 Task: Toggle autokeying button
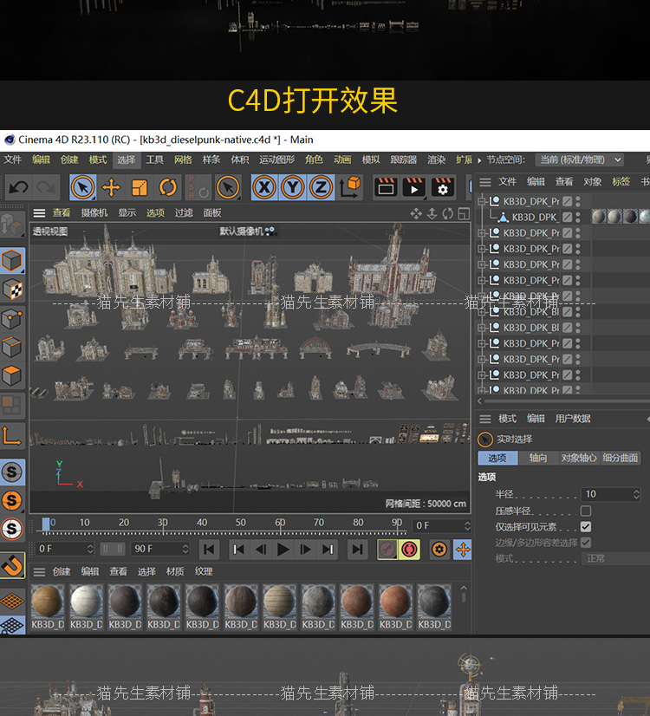(x=409, y=550)
